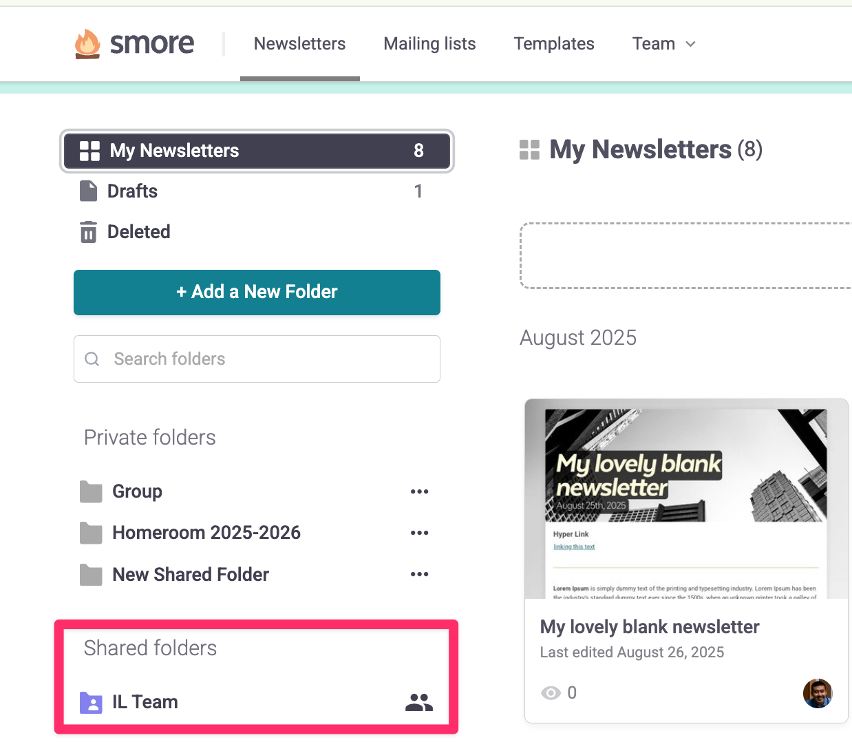
Task: Click the Deleted trash can icon
Action: click(89, 232)
